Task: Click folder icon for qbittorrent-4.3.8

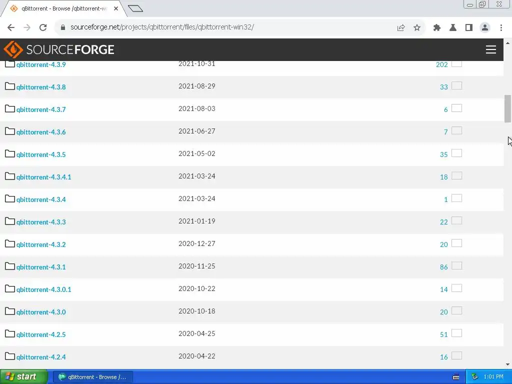Action: [10, 86]
